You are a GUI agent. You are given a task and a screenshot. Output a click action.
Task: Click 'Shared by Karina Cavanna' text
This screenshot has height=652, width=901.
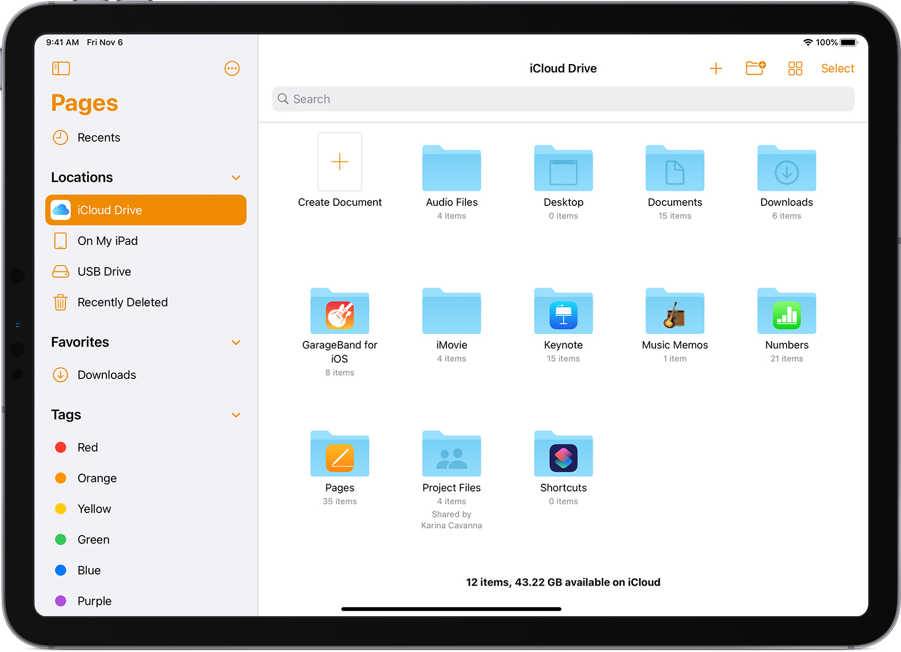[452, 520]
